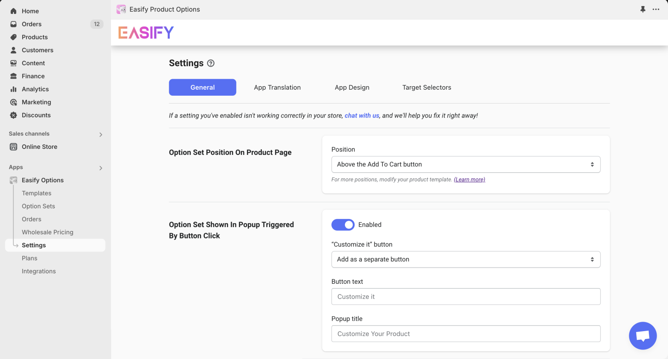668x359 pixels.
Task: Click the Products icon in sidebar
Action: (x=13, y=37)
